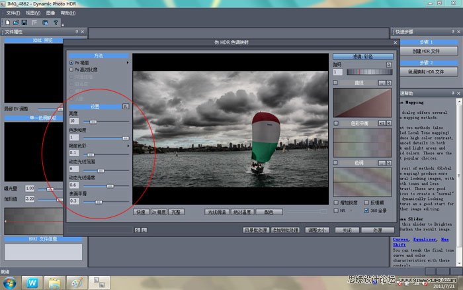Click the small S button below settings

[x=137, y=230]
